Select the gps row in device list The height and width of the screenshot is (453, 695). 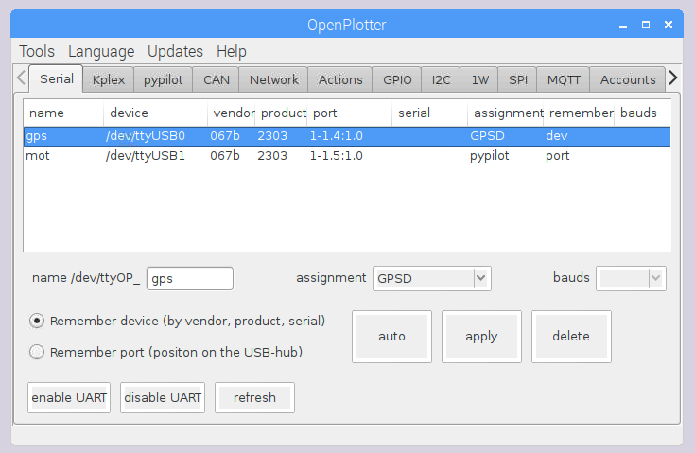tap(347, 136)
